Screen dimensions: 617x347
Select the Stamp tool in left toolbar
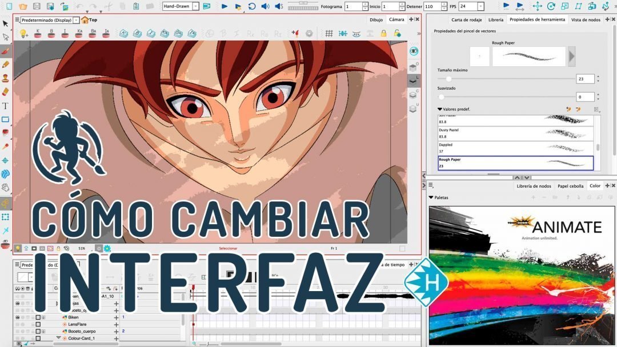(x=5, y=78)
